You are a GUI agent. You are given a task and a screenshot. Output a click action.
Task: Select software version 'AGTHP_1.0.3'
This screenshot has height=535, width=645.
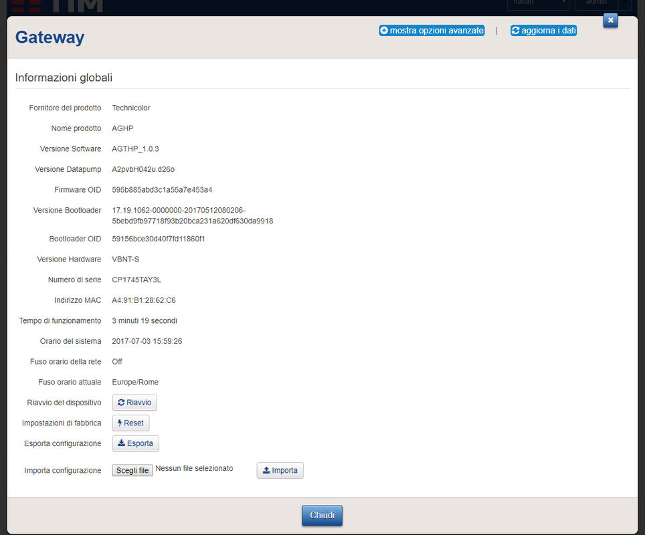tap(135, 149)
